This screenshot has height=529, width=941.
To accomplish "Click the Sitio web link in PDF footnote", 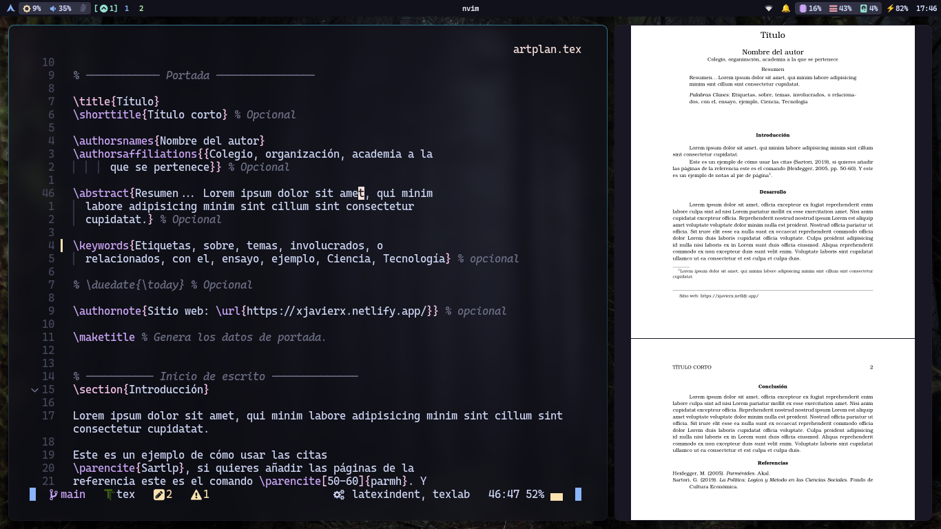I will (x=718, y=295).
